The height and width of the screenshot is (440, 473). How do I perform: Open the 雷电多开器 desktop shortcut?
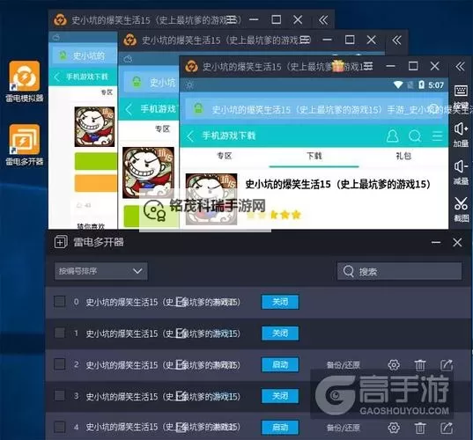tap(25, 144)
